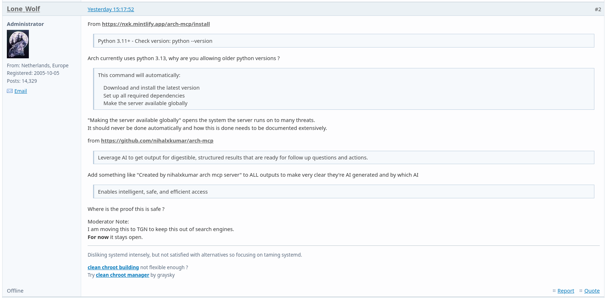The image size is (607, 298).
Task: Click the Python 3.11+ quote block
Action: (x=343, y=41)
